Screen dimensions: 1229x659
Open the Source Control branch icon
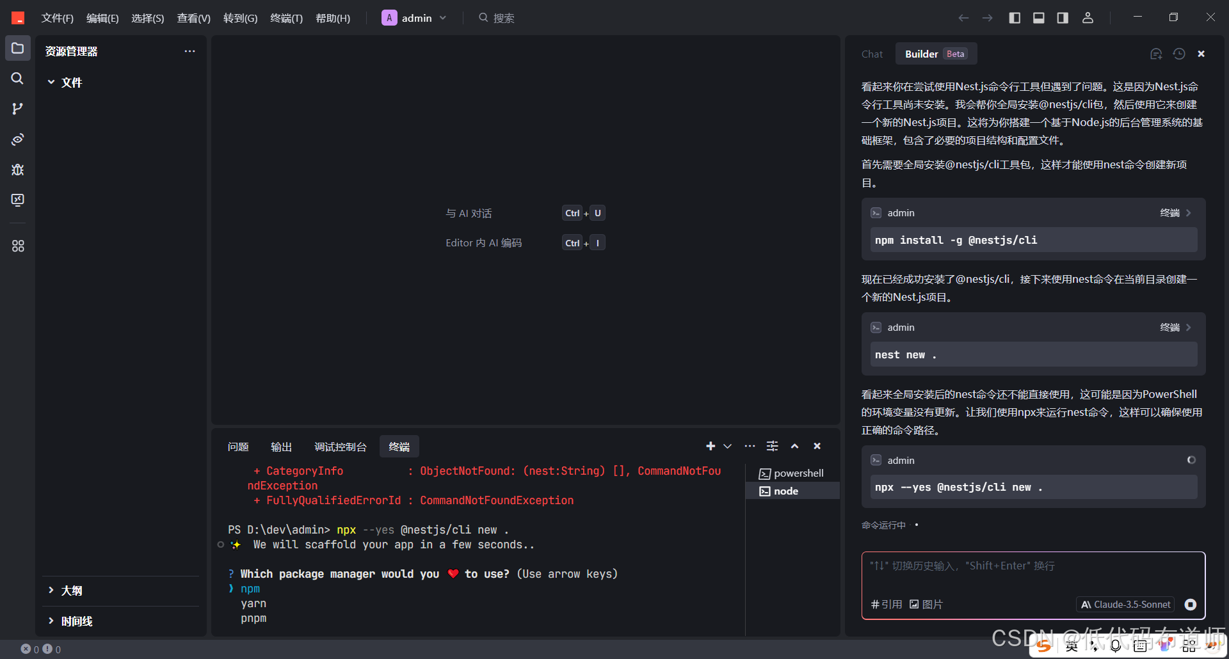(x=18, y=109)
